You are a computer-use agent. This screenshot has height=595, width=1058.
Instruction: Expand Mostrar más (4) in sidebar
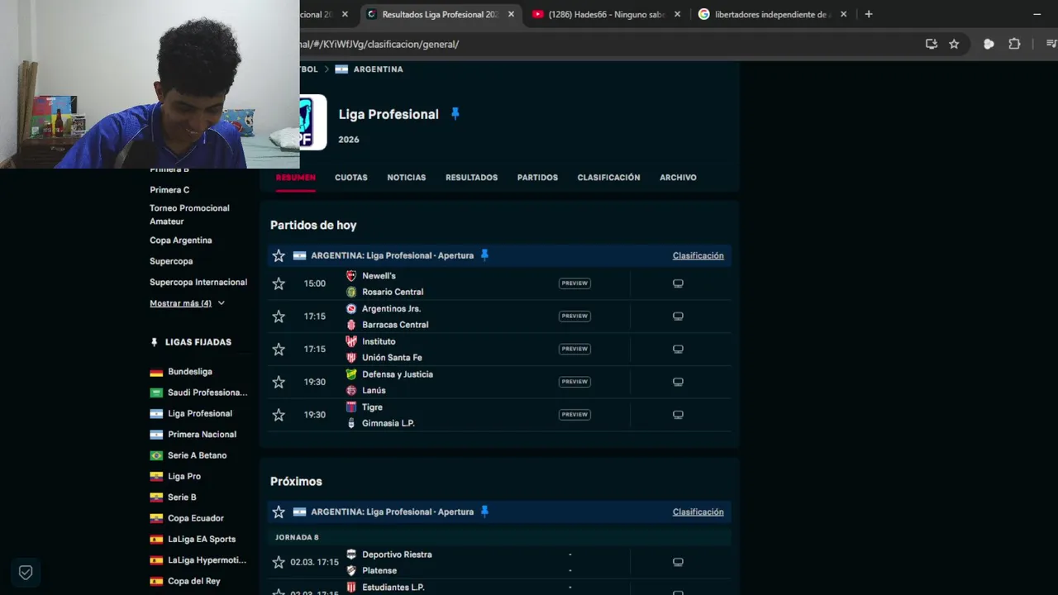pyautogui.click(x=187, y=303)
